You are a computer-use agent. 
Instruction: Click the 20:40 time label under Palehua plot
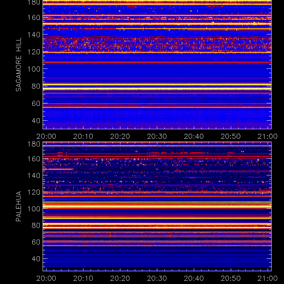coord(194,278)
